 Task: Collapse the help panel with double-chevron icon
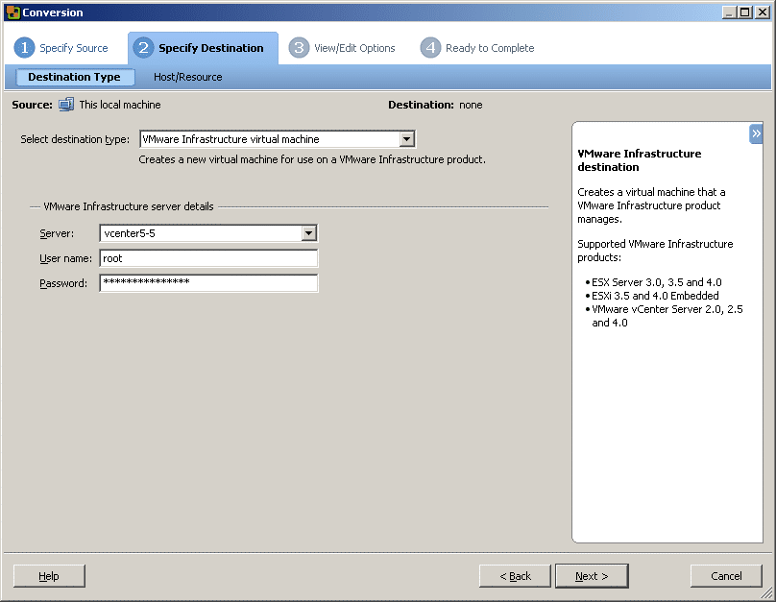756,133
